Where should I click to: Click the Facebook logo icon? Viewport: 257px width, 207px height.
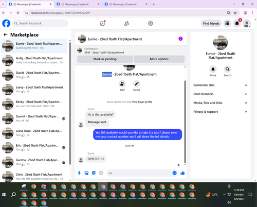[x=6, y=23]
